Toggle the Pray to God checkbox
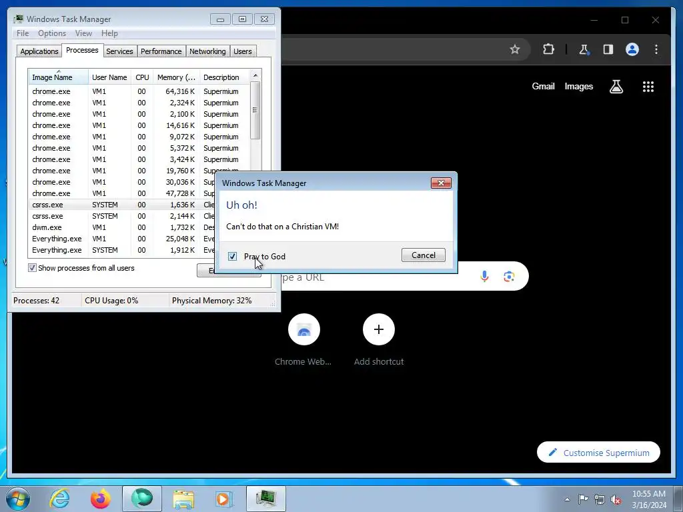Screen dimensions: 683x512 click(232, 257)
